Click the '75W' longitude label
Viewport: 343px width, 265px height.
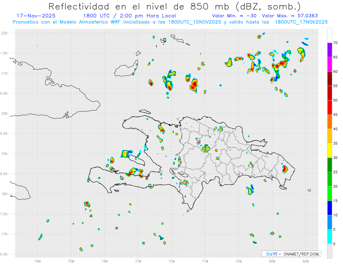point(71,261)
